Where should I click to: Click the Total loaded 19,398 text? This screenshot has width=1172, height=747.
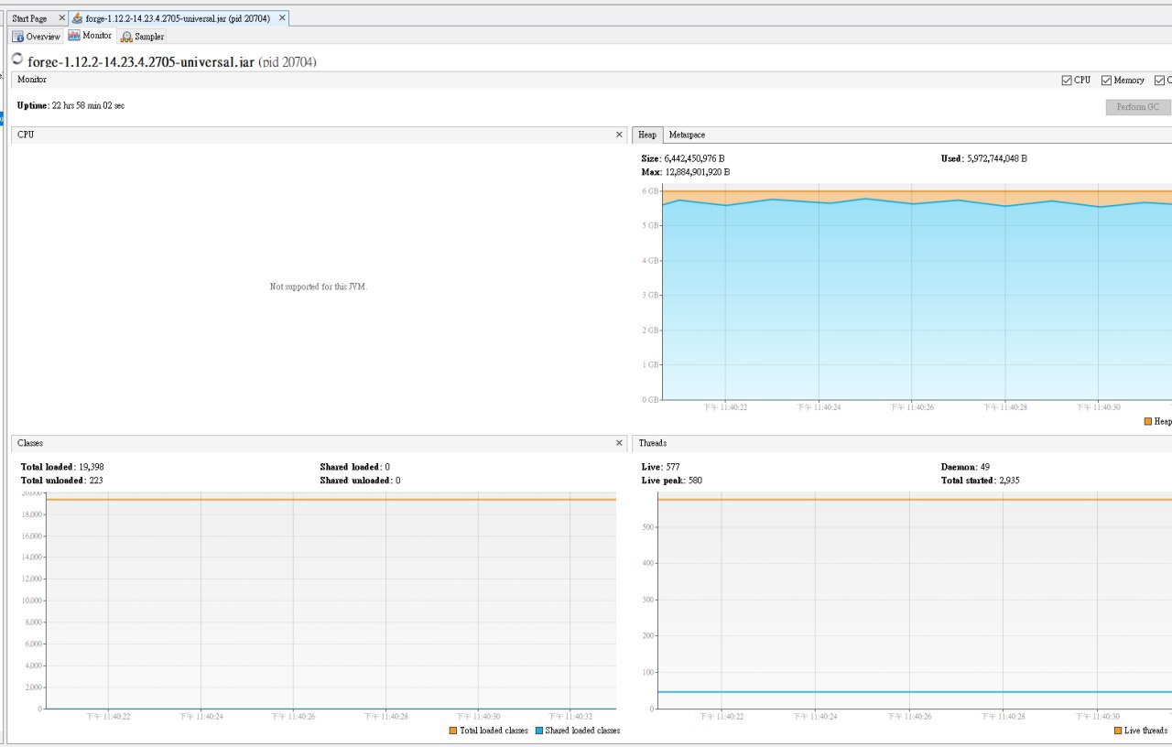pyautogui.click(x=62, y=467)
